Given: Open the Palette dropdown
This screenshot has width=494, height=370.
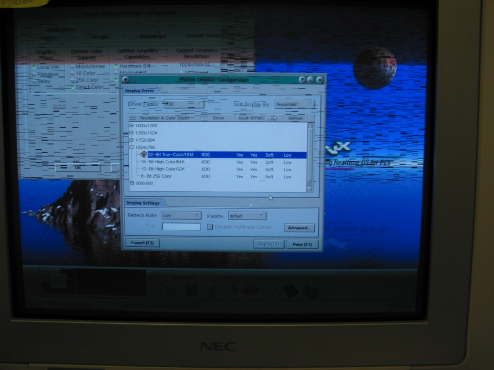Looking at the screenshot, I should (x=247, y=216).
